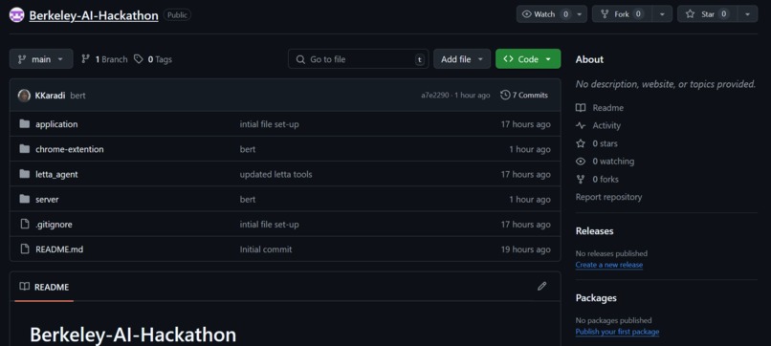The width and height of the screenshot is (771, 346).
Task: Click the 19 hours ago timestamp
Action: coord(525,249)
